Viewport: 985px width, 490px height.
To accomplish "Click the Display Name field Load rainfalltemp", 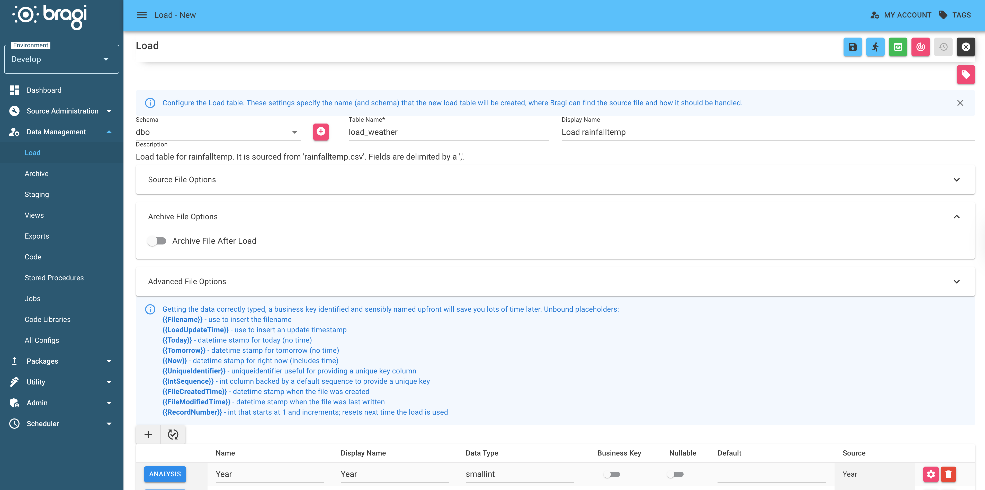I will coord(768,132).
